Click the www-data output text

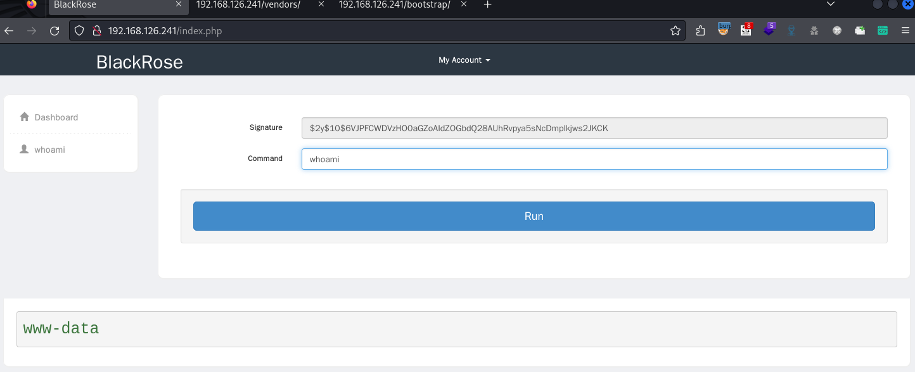point(61,329)
